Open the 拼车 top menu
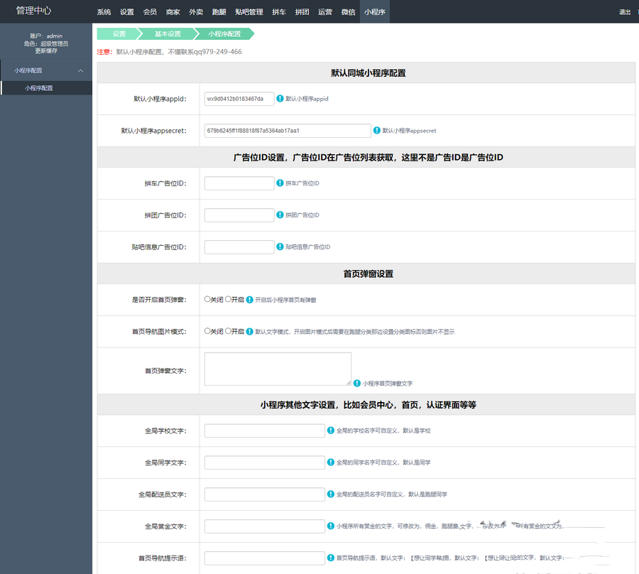Image resolution: width=639 pixels, height=574 pixels. (x=279, y=12)
